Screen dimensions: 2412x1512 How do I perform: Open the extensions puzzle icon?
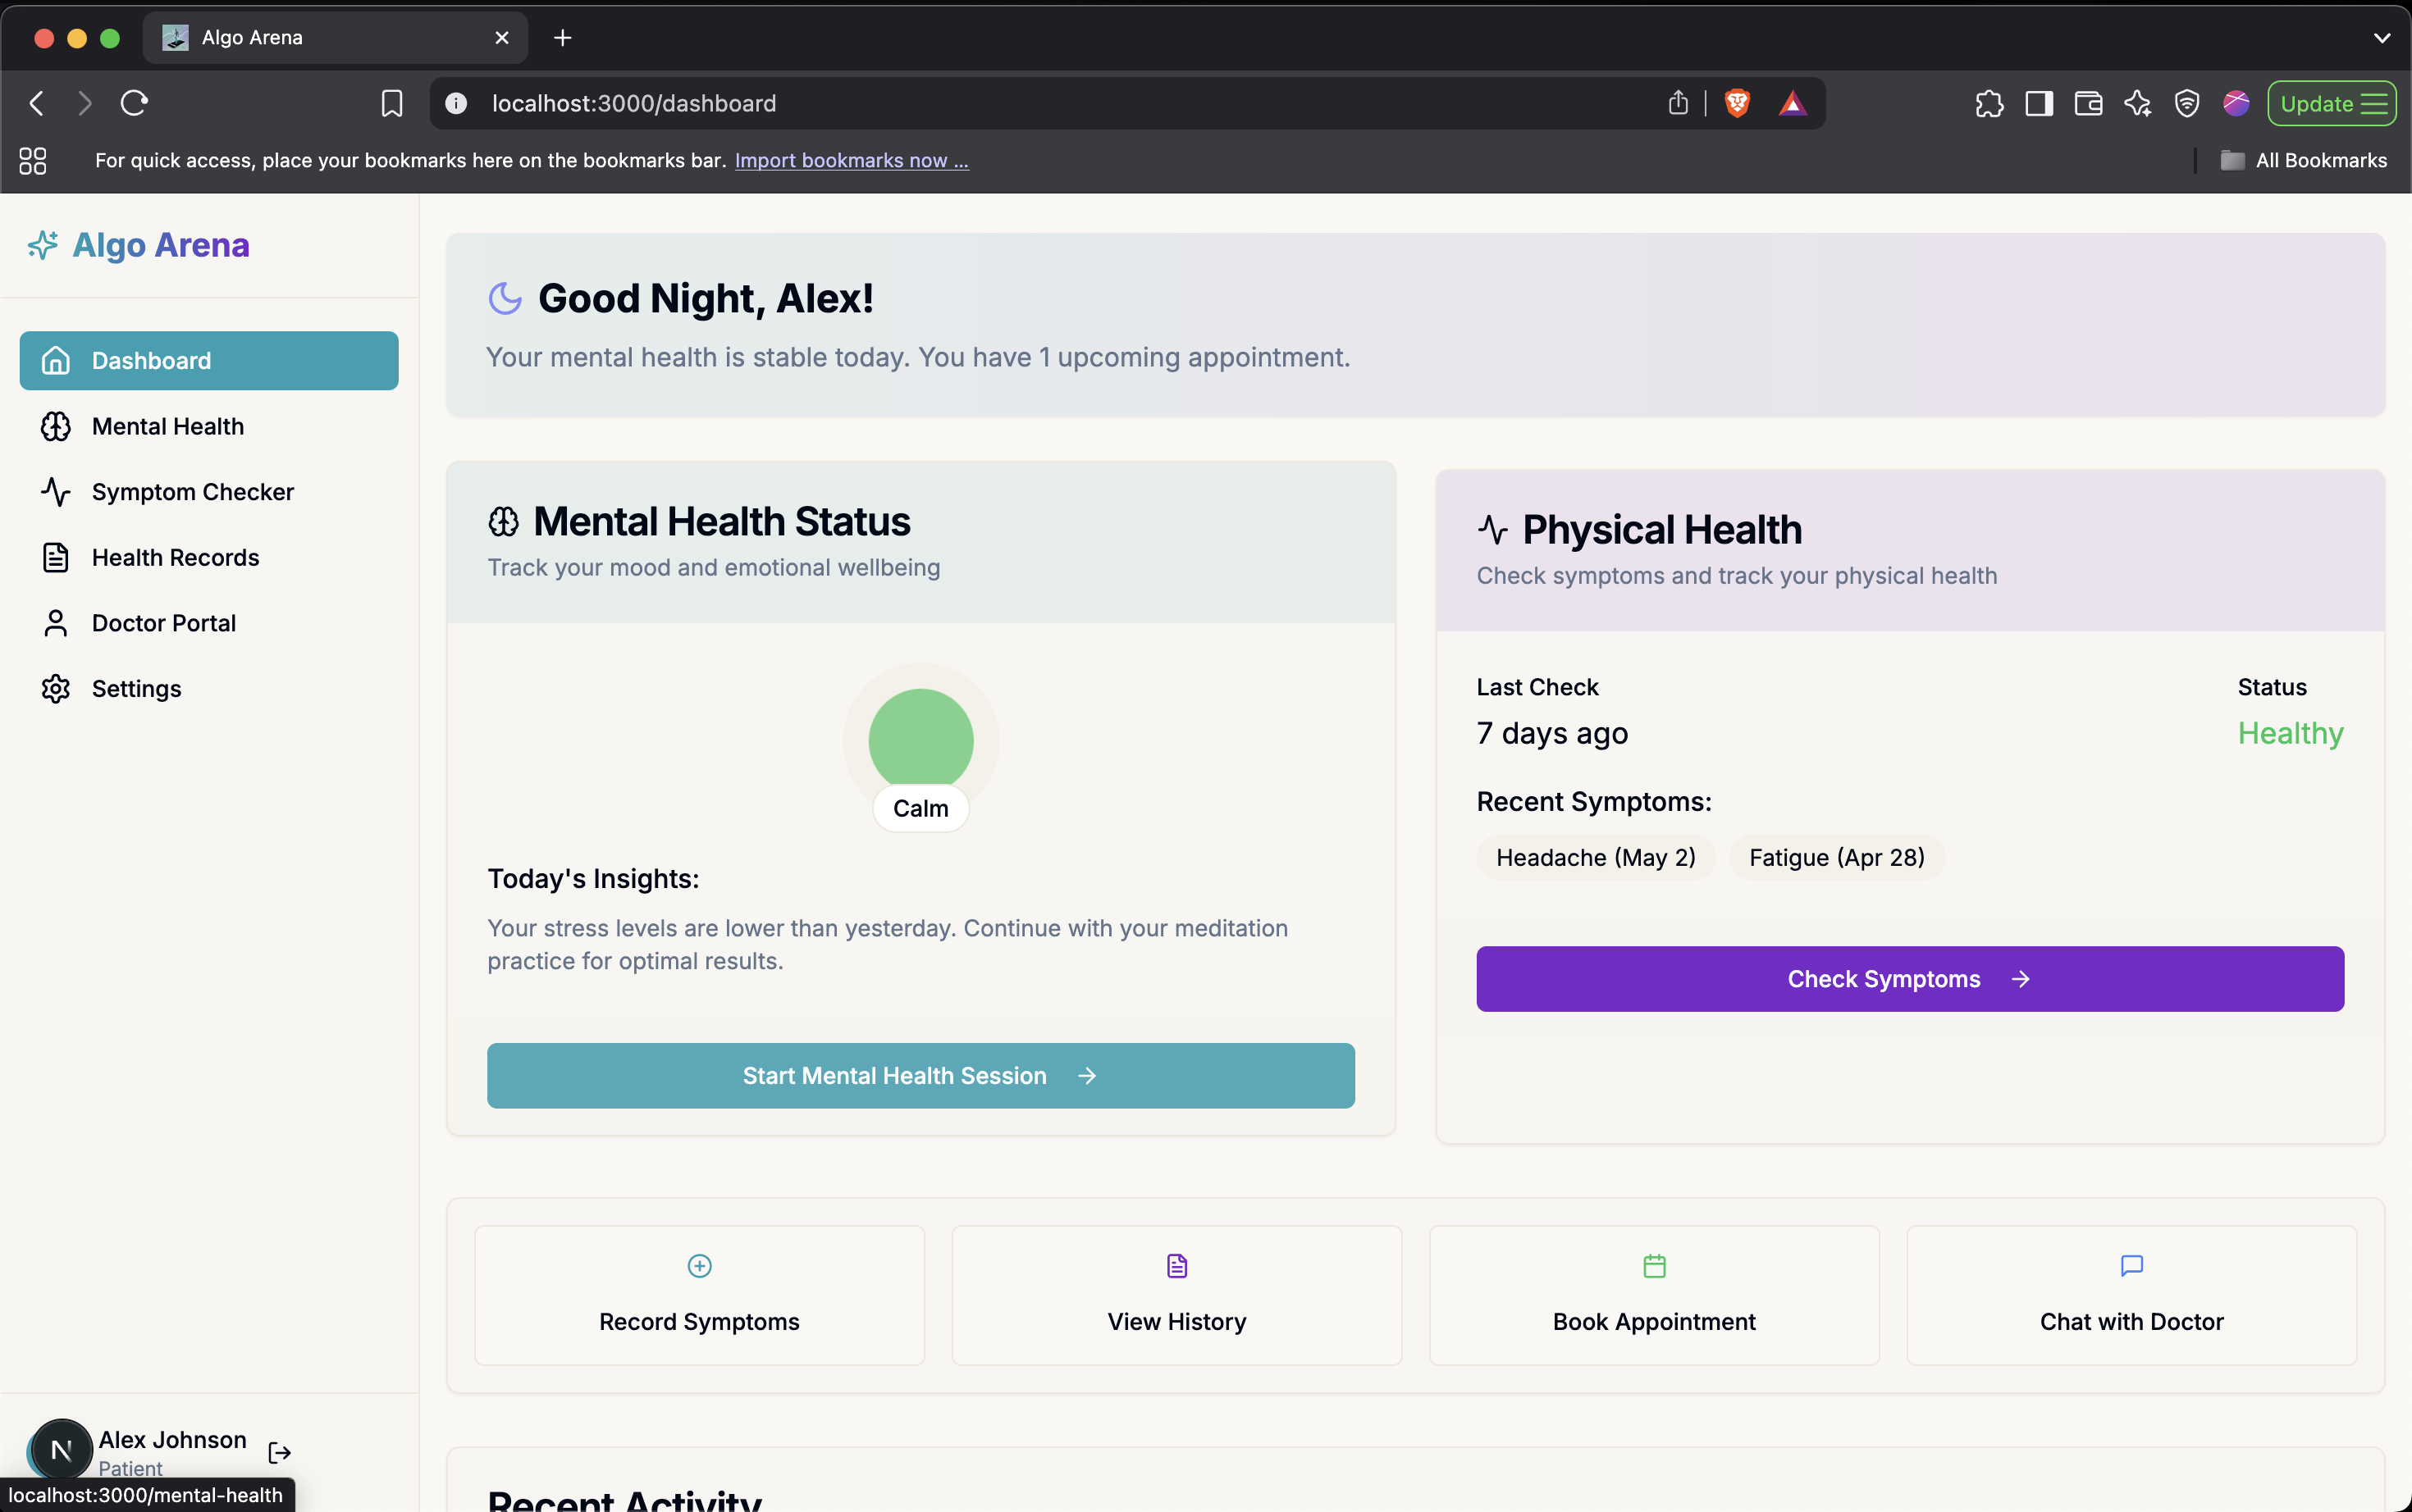pos(1989,103)
